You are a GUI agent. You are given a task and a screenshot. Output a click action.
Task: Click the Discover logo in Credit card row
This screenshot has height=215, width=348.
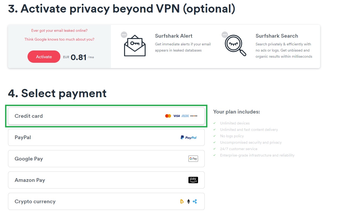(x=194, y=116)
